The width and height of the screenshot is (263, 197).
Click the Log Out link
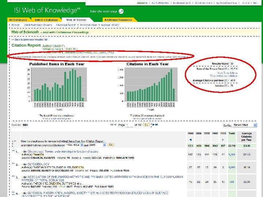pyautogui.click(x=245, y=3)
